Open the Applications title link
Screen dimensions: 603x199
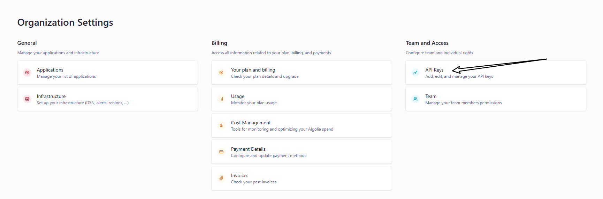[50, 70]
